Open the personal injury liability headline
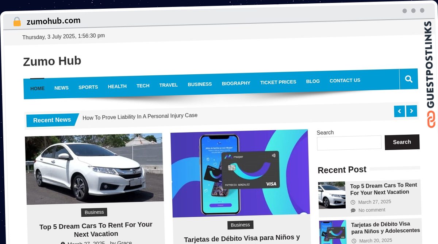This screenshot has height=244, width=438. [140, 117]
